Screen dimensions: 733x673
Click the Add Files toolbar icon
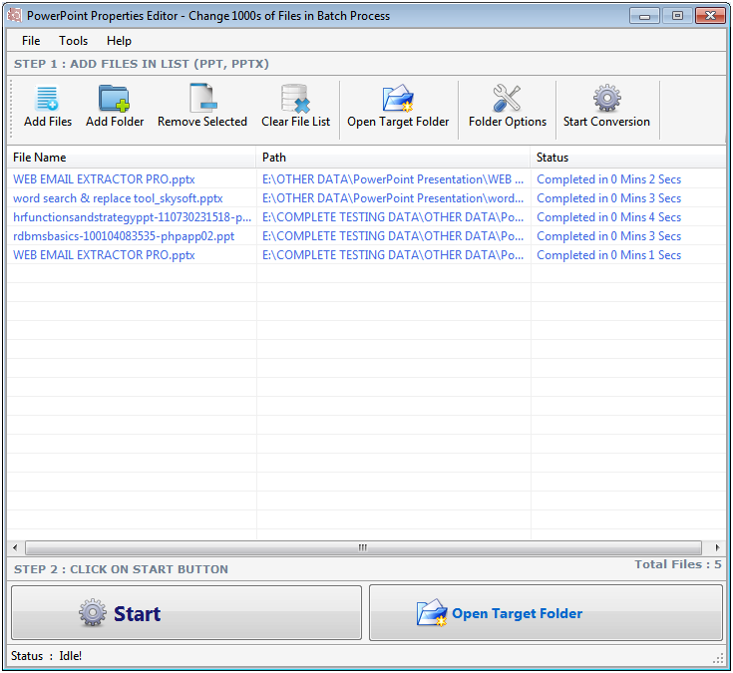47,99
